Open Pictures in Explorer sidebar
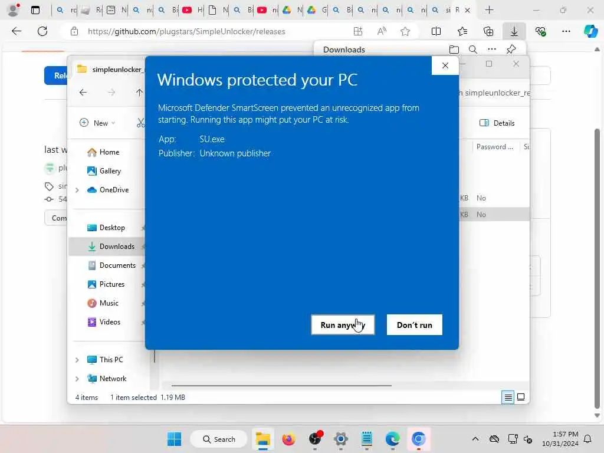This screenshot has width=604, height=453. [106, 284]
